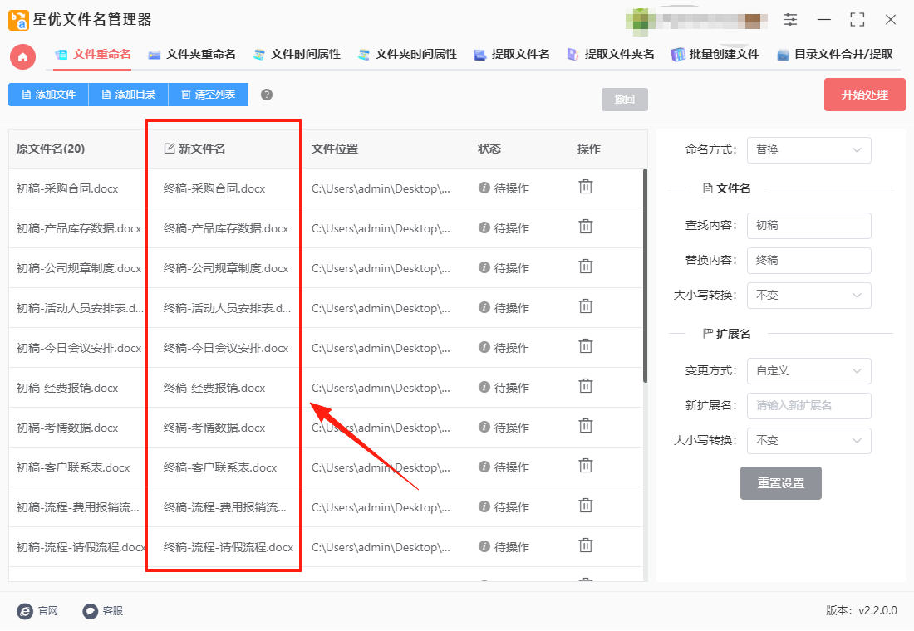This screenshot has width=914, height=631.
Task: Select new name 终稿-考情数据.docx
Action: [x=214, y=428]
